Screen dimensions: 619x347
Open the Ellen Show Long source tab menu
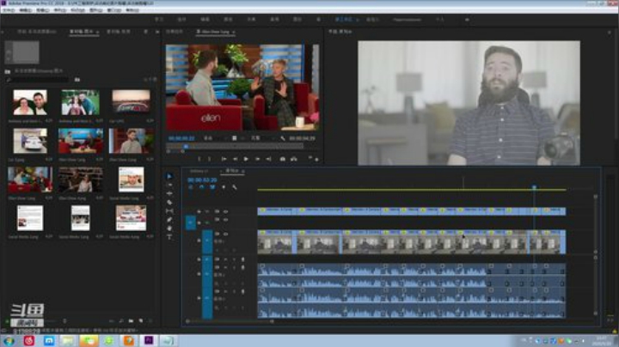click(234, 32)
